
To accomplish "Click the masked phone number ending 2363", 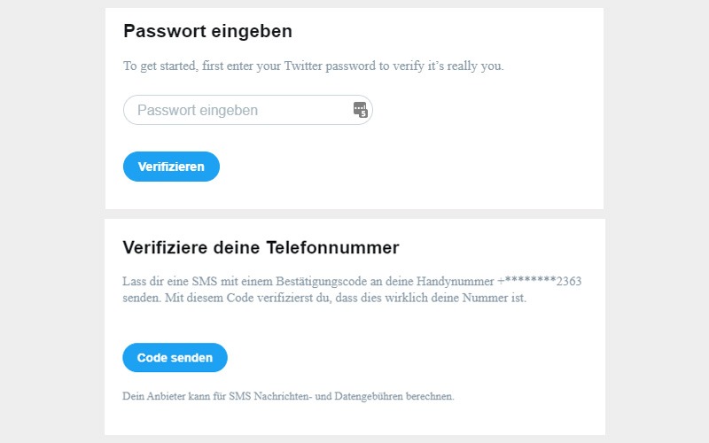I will [x=540, y=281].
